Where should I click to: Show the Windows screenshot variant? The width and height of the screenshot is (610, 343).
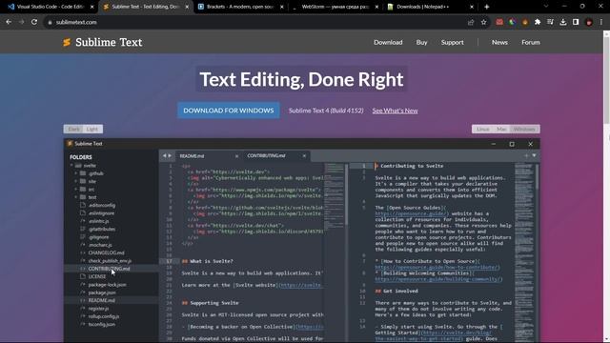click(524, 130)
